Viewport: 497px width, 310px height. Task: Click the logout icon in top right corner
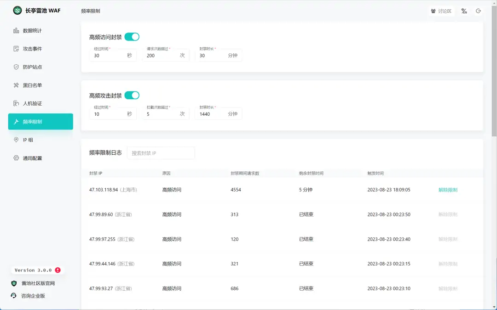tap(480, 11)
